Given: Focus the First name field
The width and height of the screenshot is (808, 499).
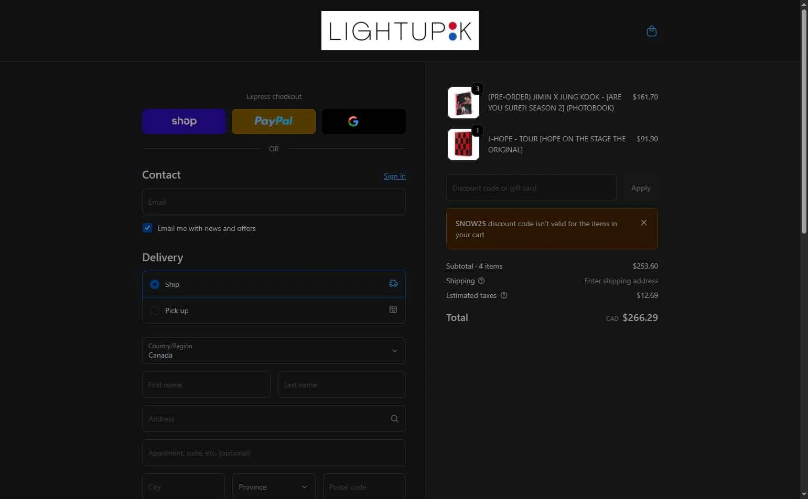Looking at the screenshot, I should click(206, 385).
